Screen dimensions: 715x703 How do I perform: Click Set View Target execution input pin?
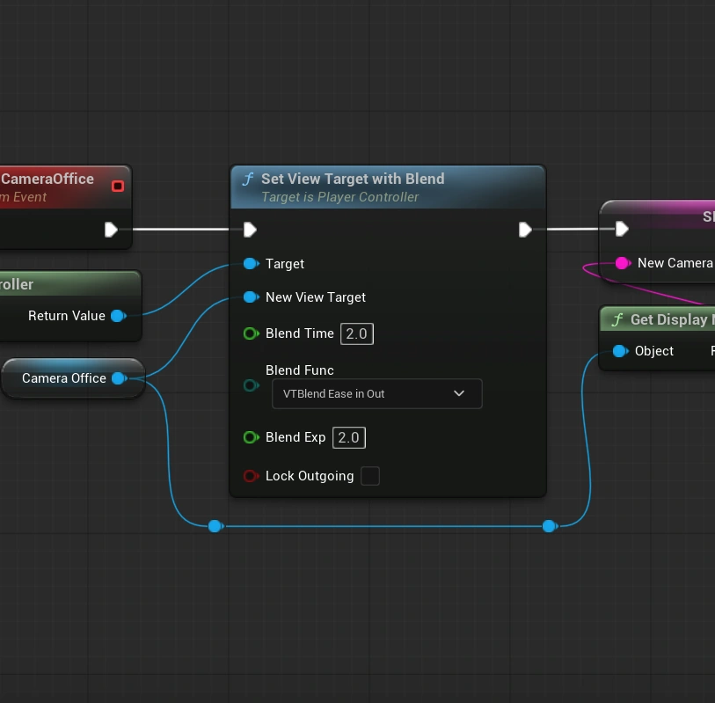tap(250, 230)
